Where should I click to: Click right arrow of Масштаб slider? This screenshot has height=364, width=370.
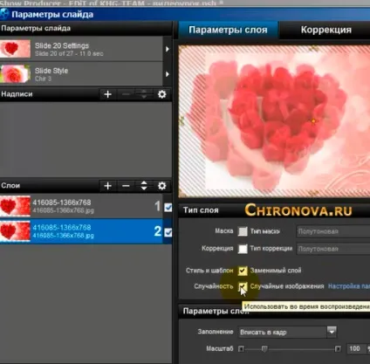pyautogui.click(x=338, y=348)
